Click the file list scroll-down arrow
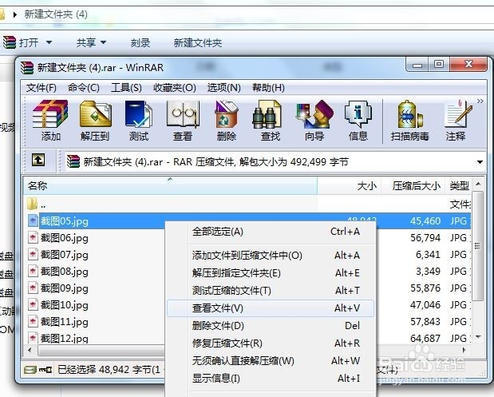 (x=478, y=337)
